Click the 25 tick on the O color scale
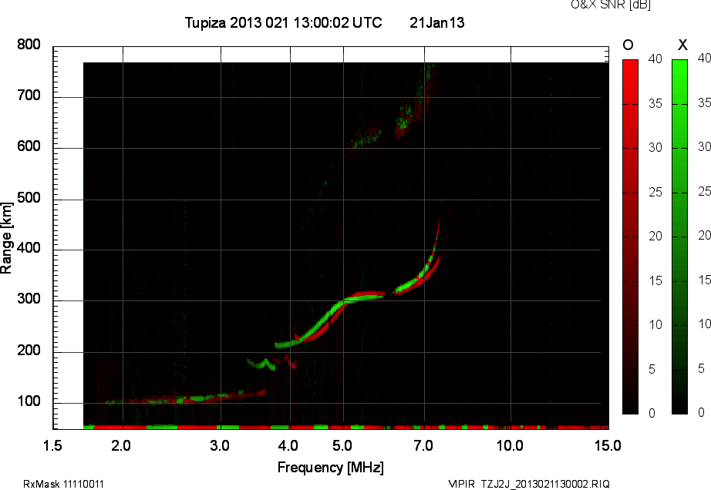Viewport: 711px width, 490px height. pos(655,193)
